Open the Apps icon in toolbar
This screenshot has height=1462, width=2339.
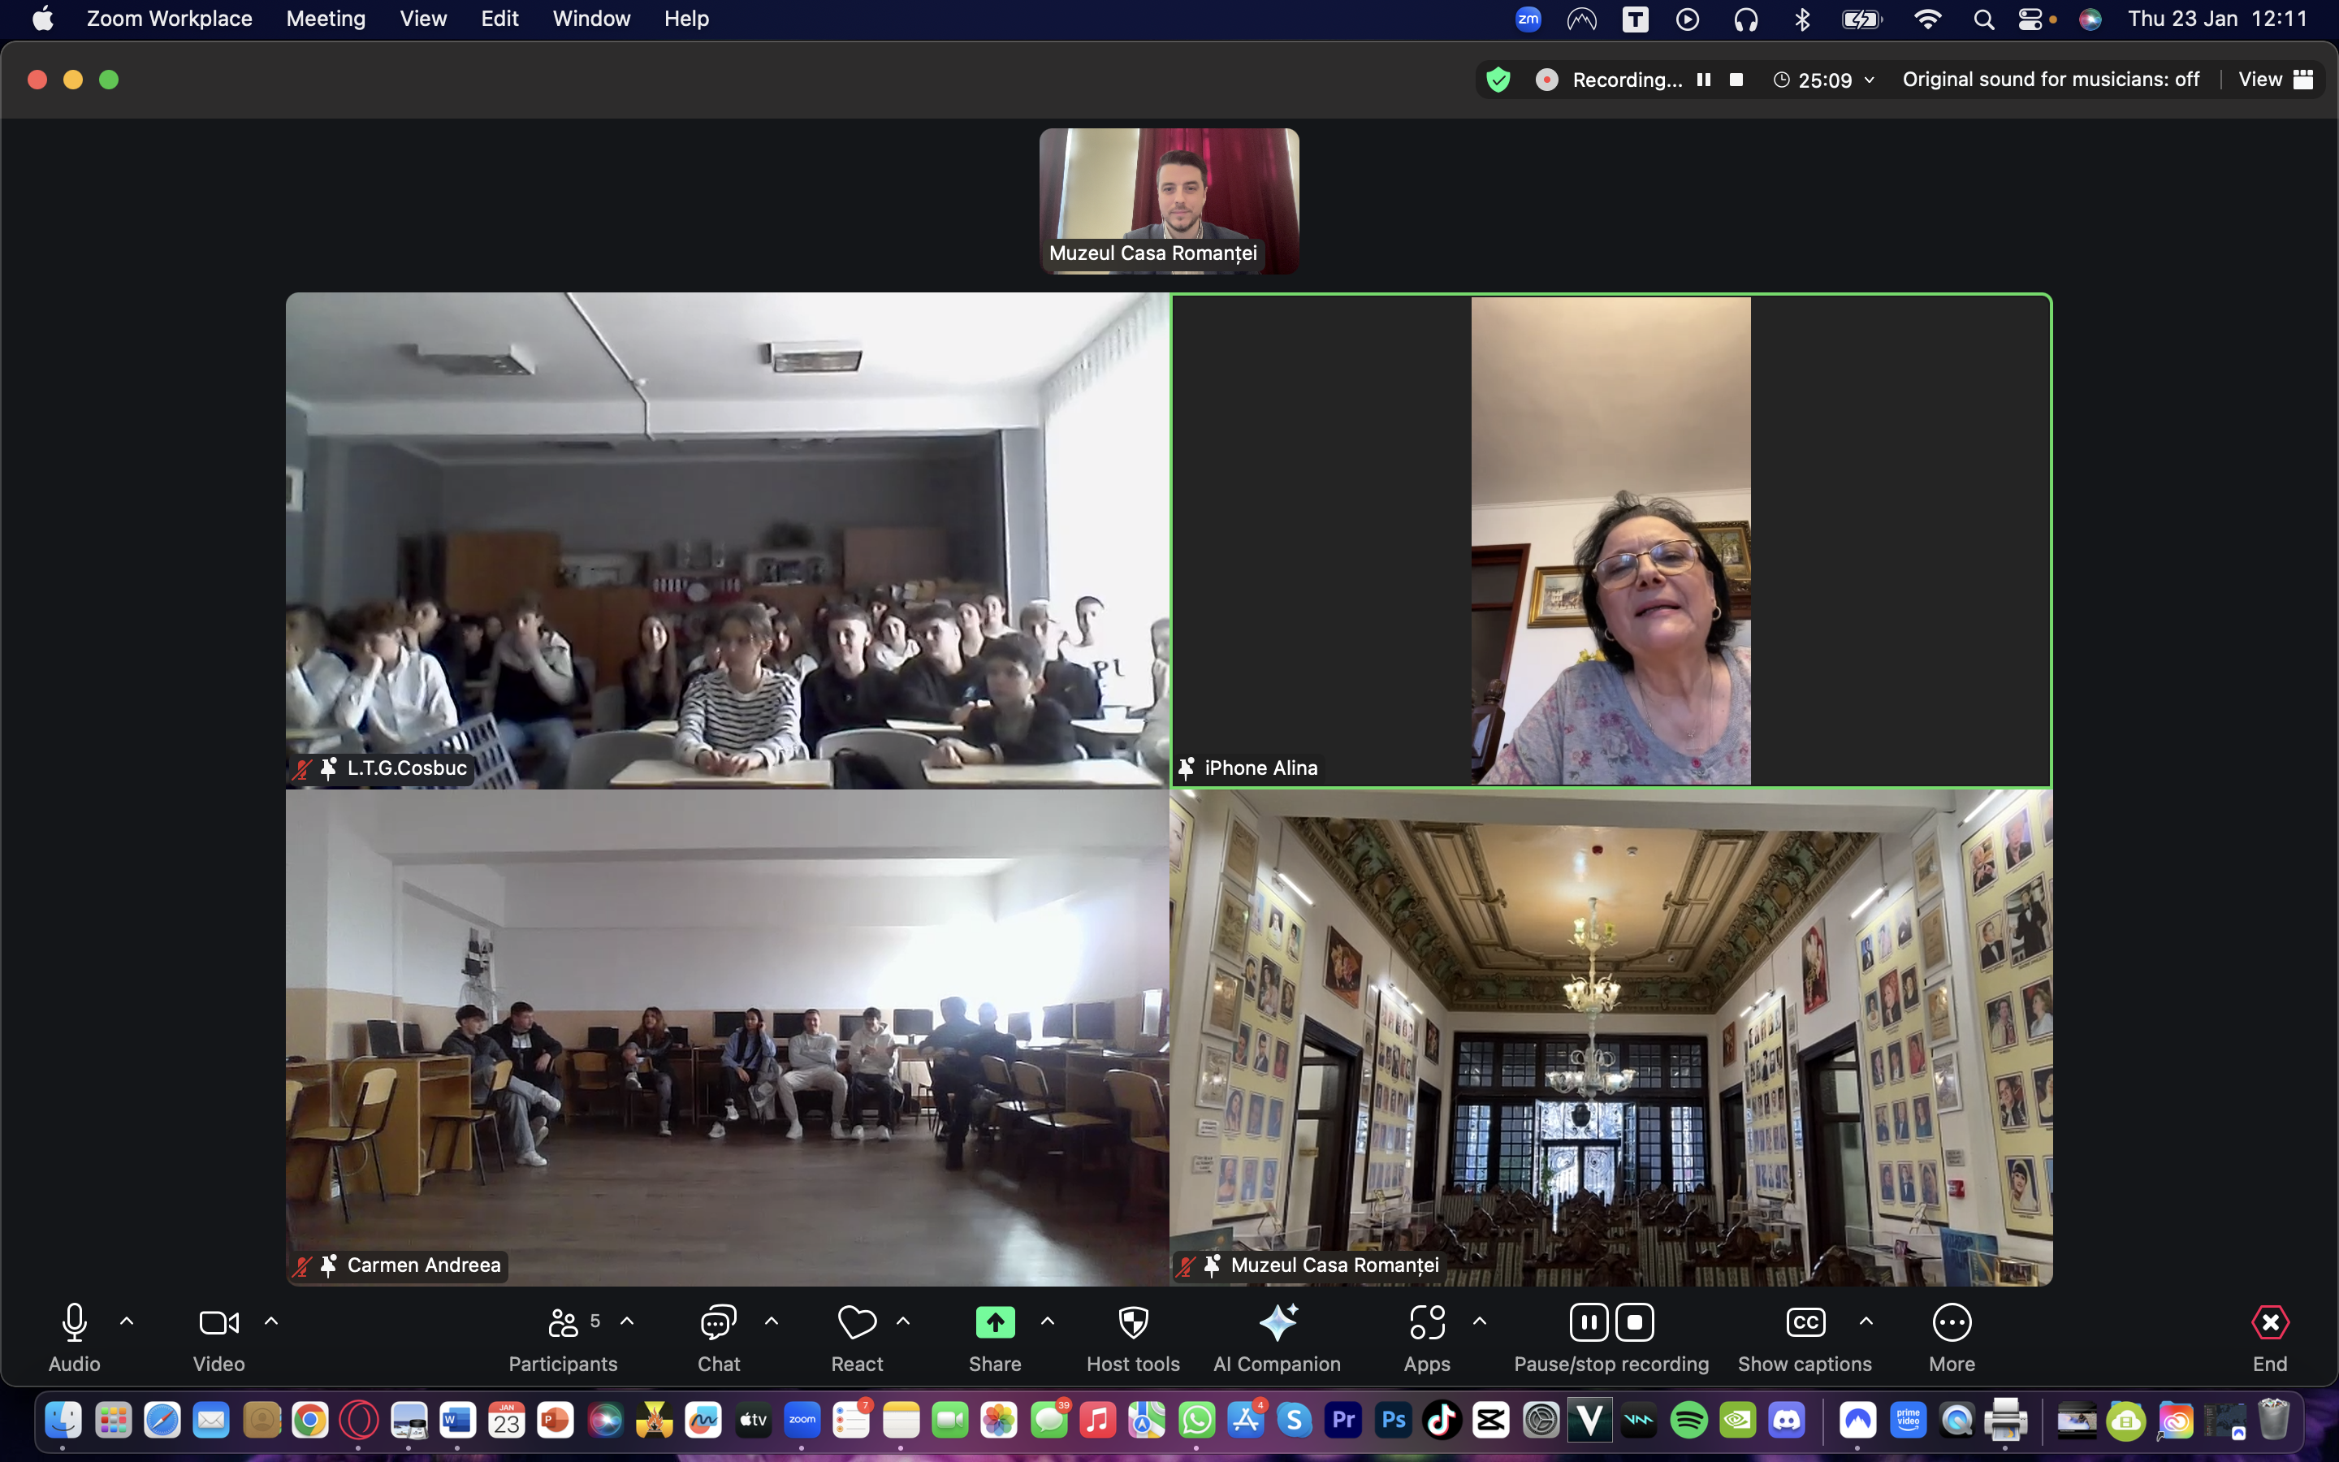pos(1427,1323)
